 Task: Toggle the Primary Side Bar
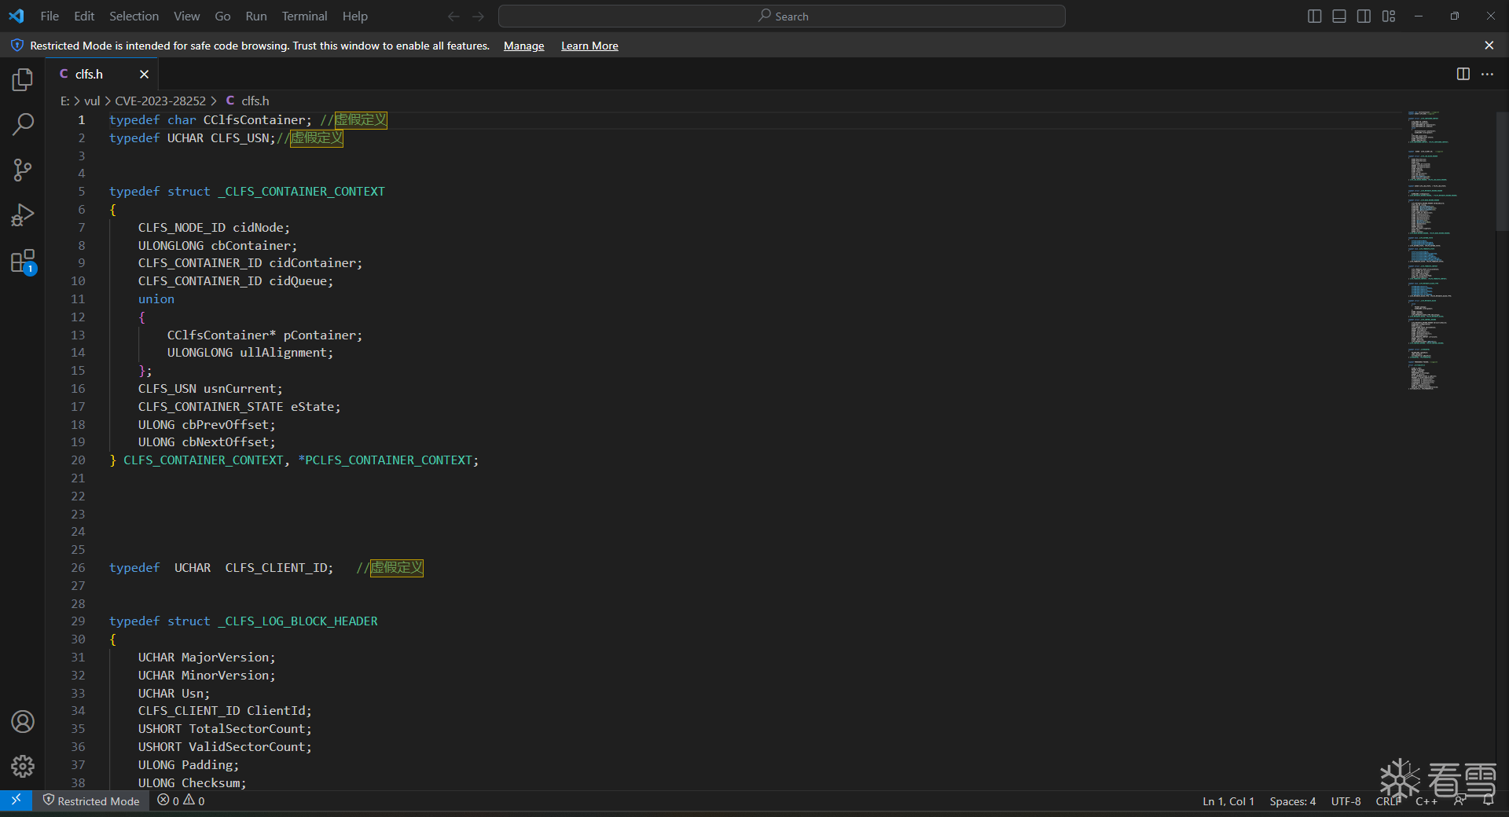point(1314,16)
